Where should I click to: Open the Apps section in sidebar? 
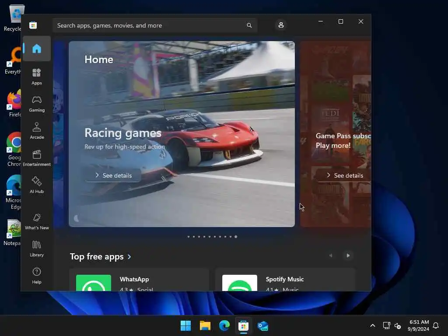pos(37,77)
